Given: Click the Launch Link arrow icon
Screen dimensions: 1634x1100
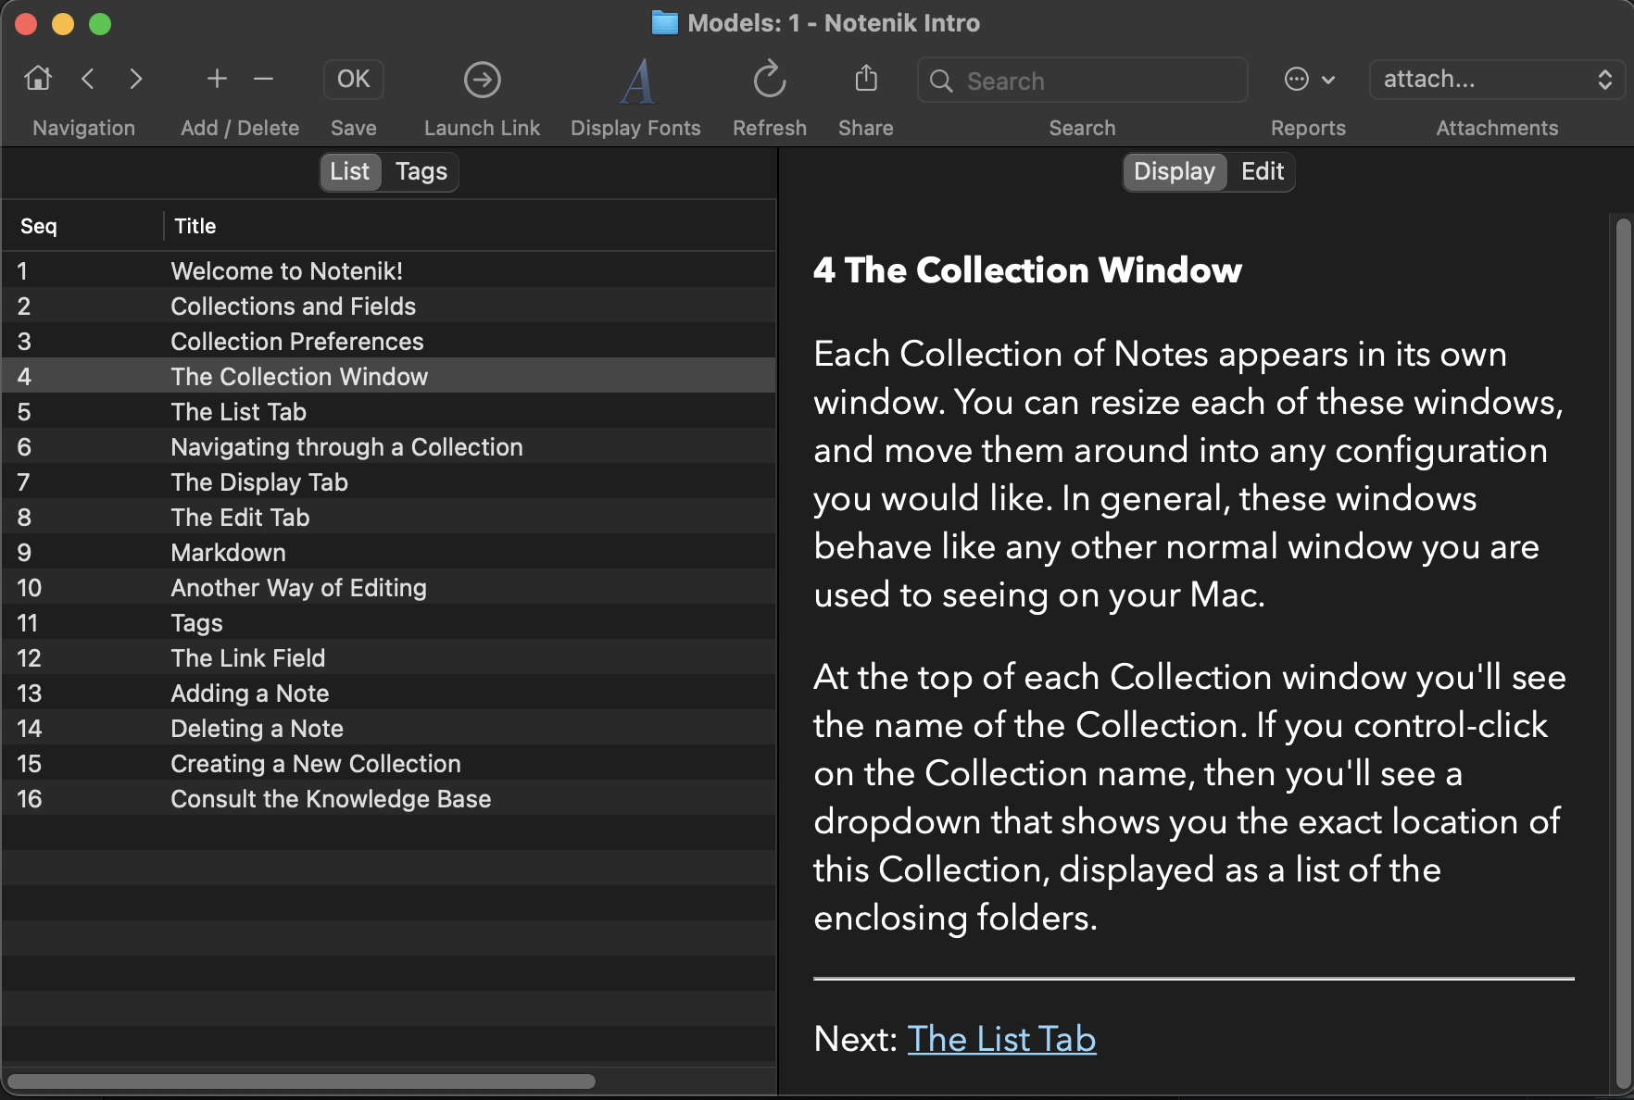Looking at the screenshot, I should point(482,80).
